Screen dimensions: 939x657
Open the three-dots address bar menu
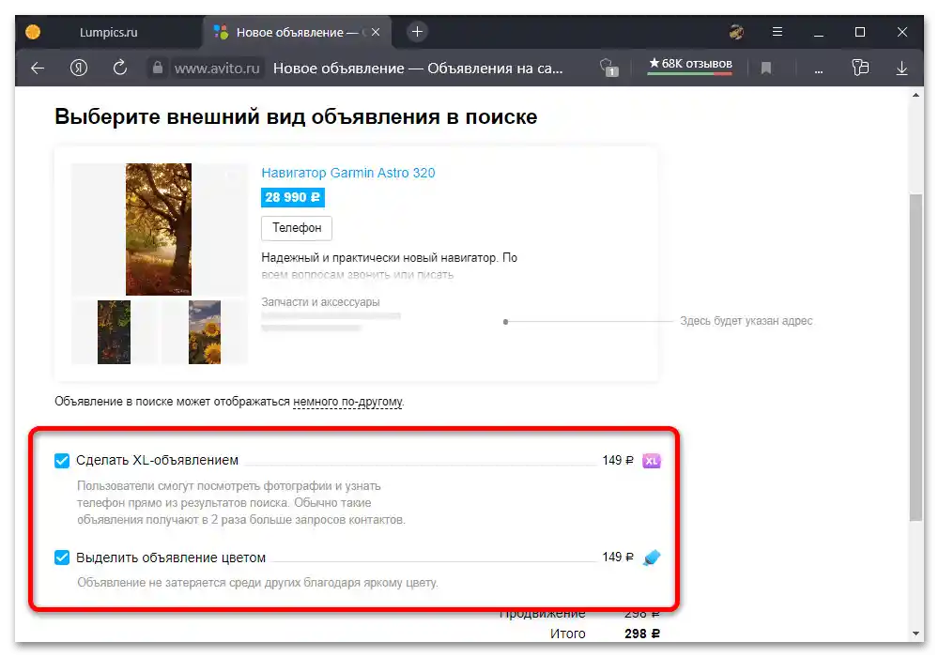[818, 70]
